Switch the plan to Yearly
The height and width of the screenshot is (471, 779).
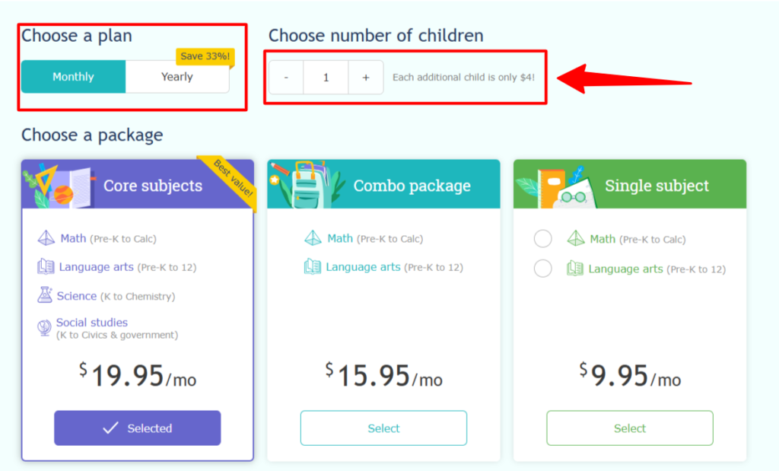pos(176,77)
